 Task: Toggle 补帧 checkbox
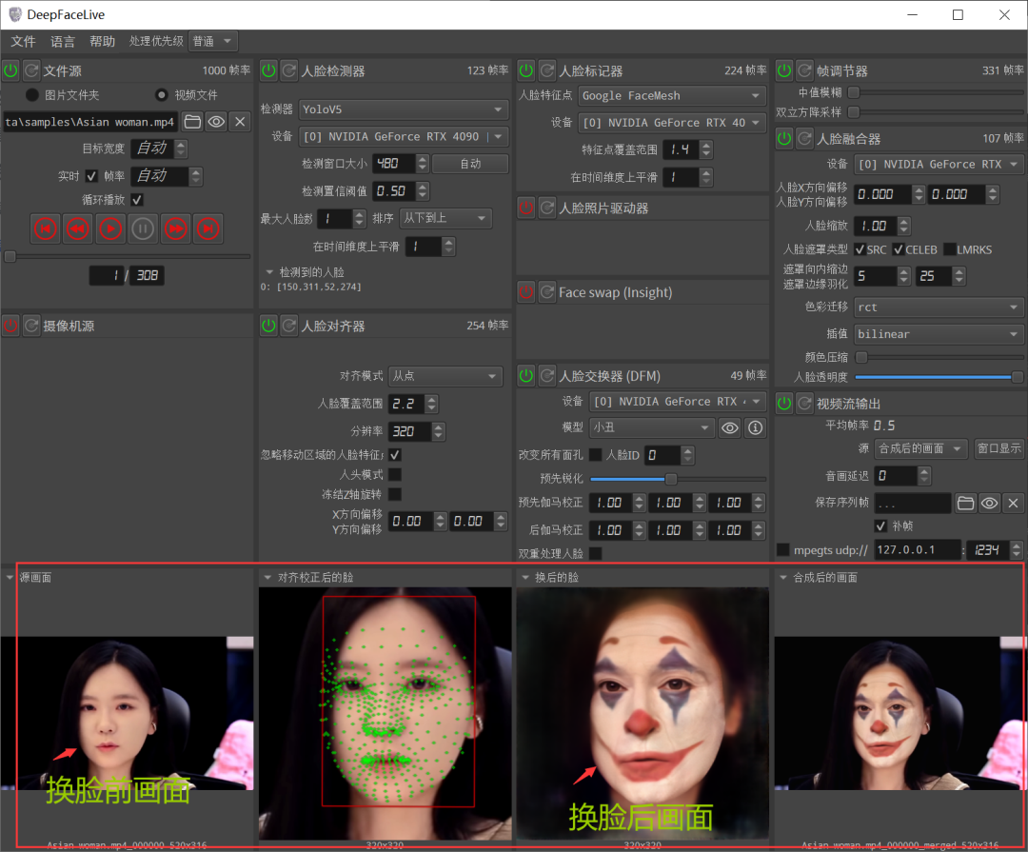pyautogui.click(x=880, y=526)
